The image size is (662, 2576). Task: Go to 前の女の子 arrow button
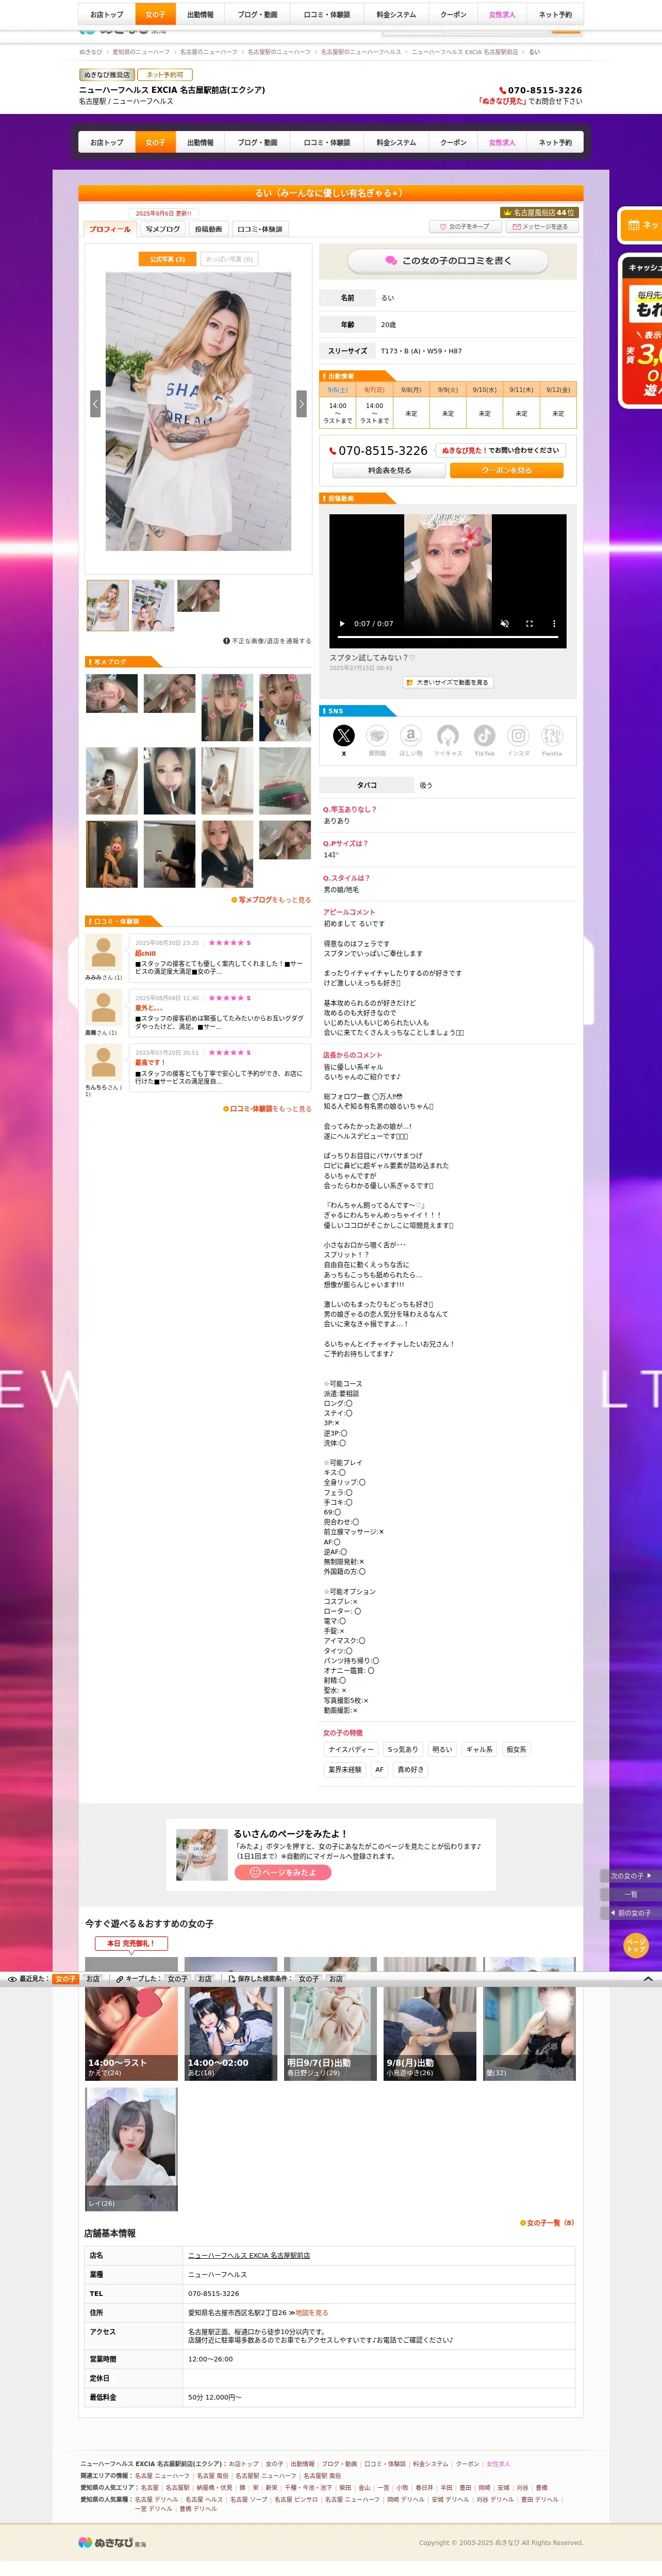[630, 1913]
